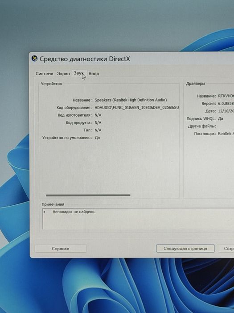
Task: Open the Экран tab
Action: 63,74
